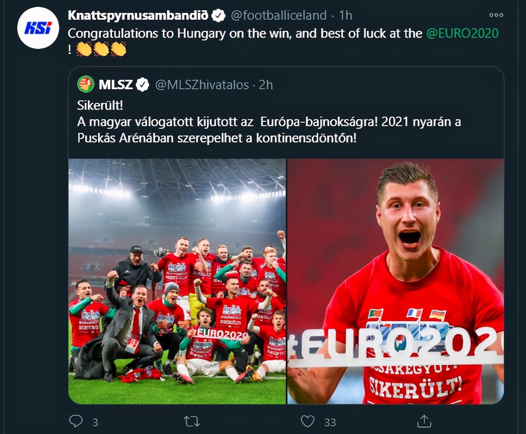Click the KSI profile avatar
Viewport: 526px width, 434px height.
click(x=38, y=28)
